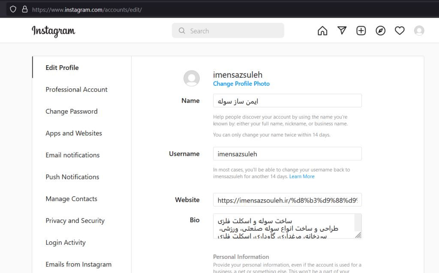Click the imensazsuleh username heading
This screenshot has width=439, height=273.
(238, 75)
